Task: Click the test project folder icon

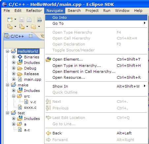Action: click(x=14, y=113)
